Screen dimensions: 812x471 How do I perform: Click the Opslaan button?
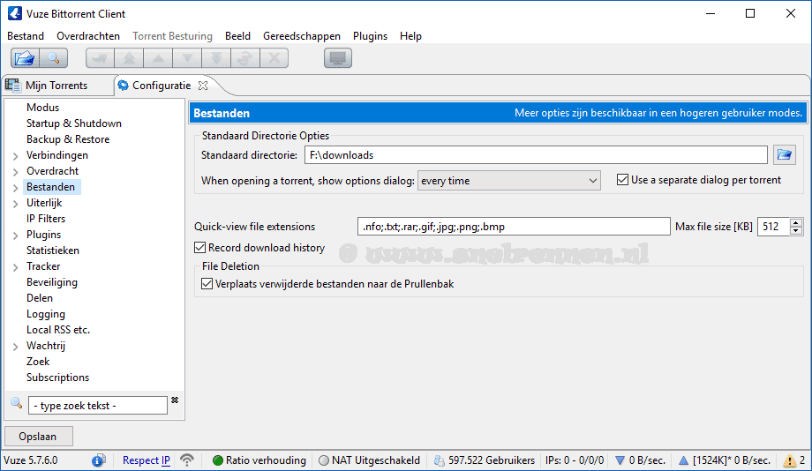pos(38,437)
